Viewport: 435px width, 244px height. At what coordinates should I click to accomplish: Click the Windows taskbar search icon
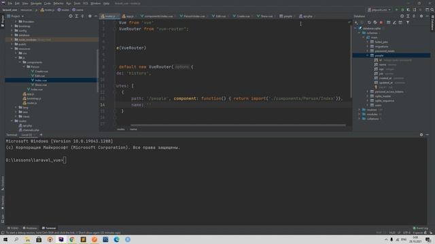[x=16, y=239]
